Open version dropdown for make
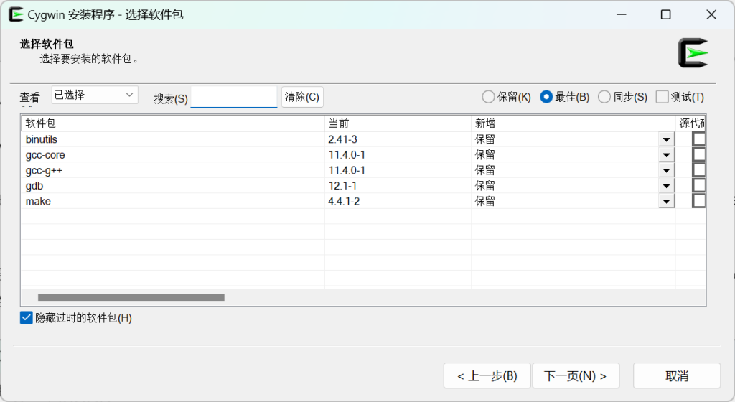Screen dimensions: 735x402 click(666, 202)
